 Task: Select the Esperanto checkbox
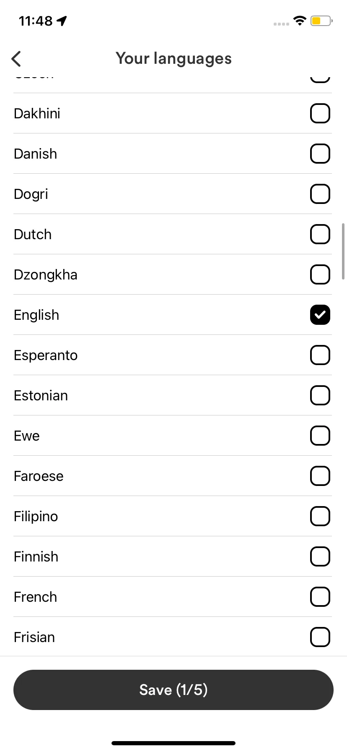coord(320,355)
